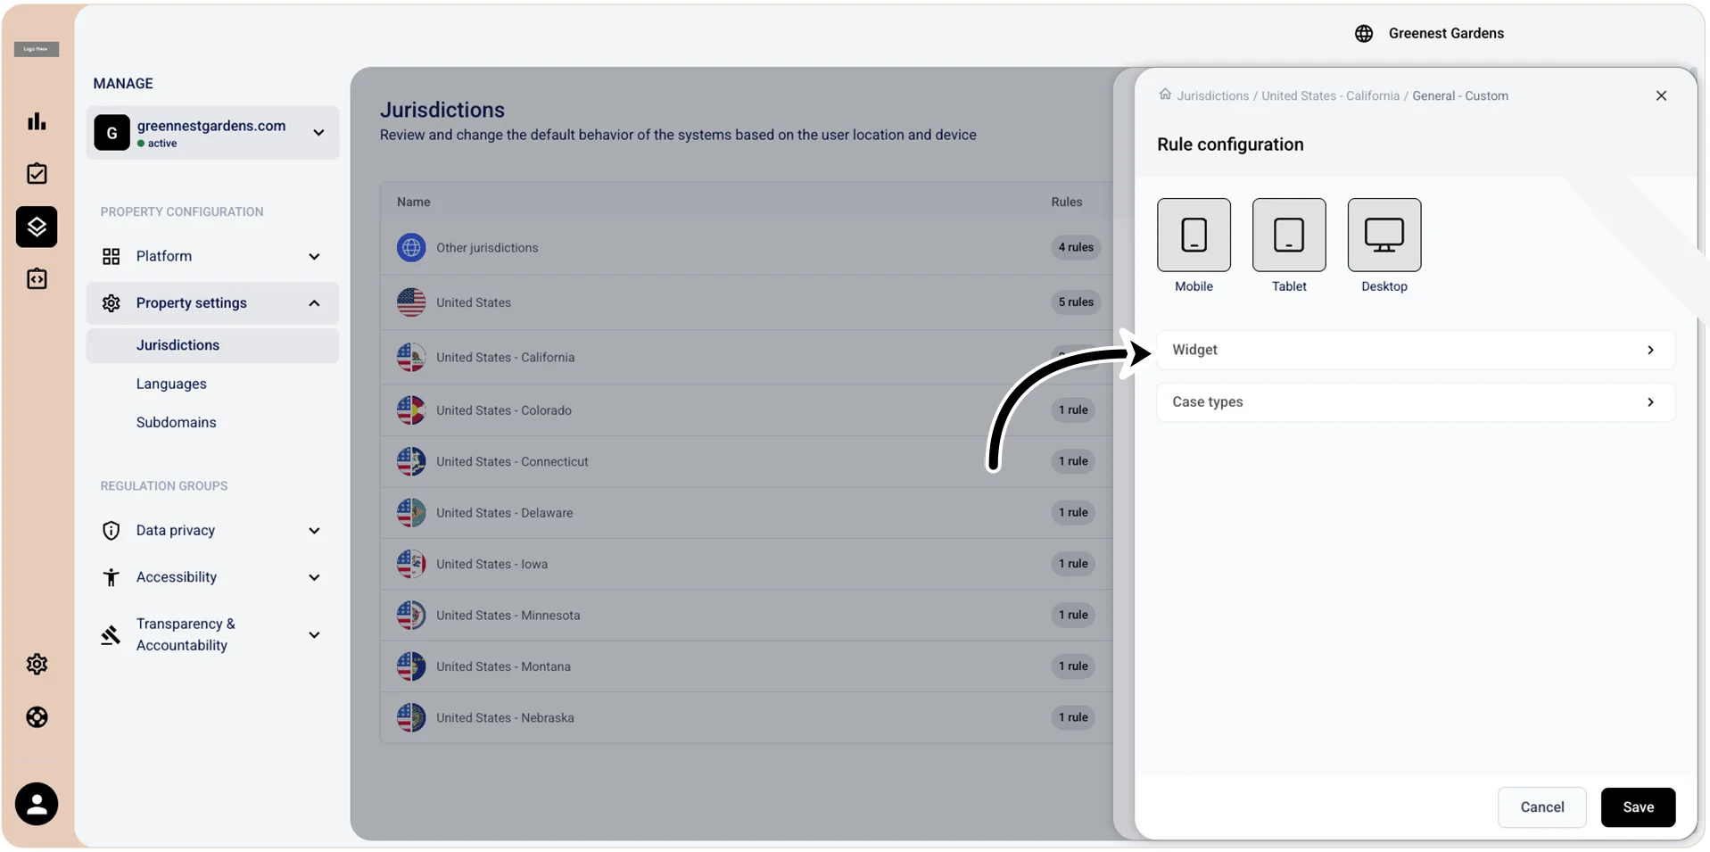The width and height of the screenshot is (1710, 852).
Task: Select the United States - Montana row
Action: (748, 666)
